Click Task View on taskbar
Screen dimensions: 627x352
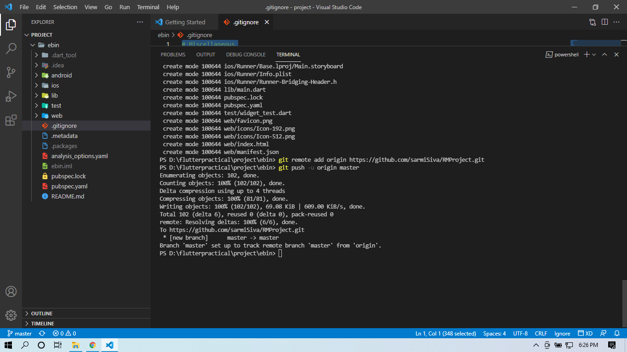click(x=58, y=345)
